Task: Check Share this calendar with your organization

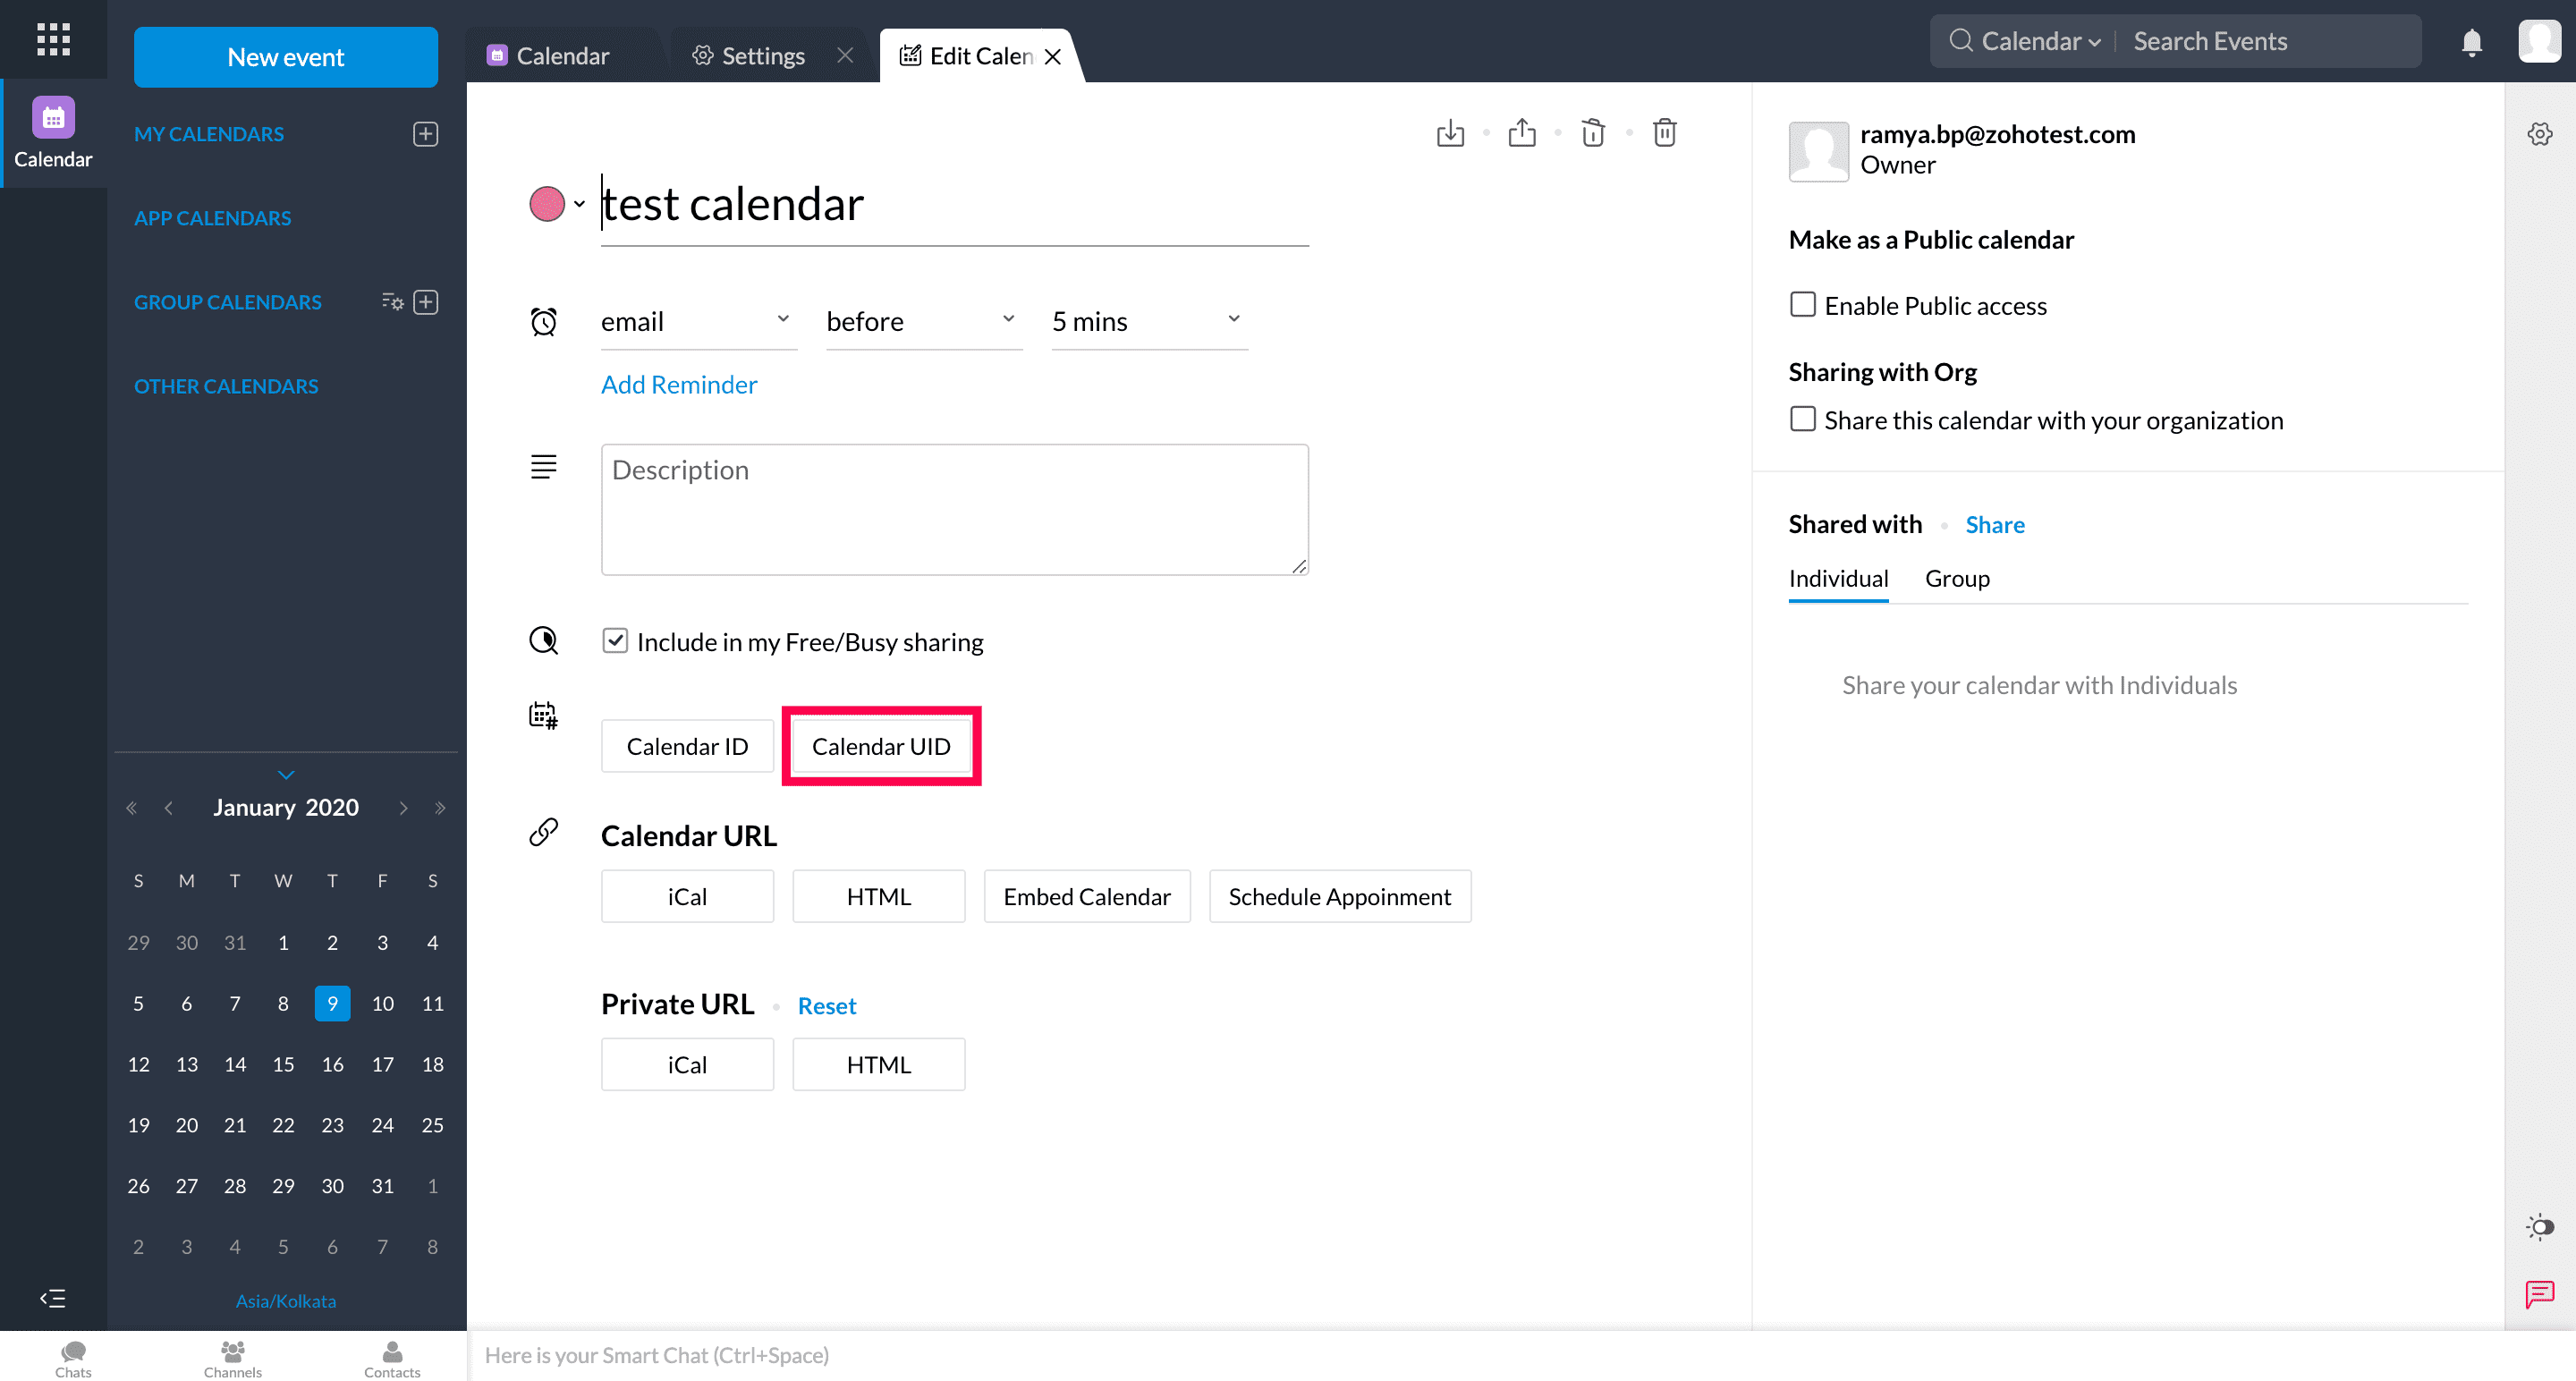Action: [x=1802, y=419]
